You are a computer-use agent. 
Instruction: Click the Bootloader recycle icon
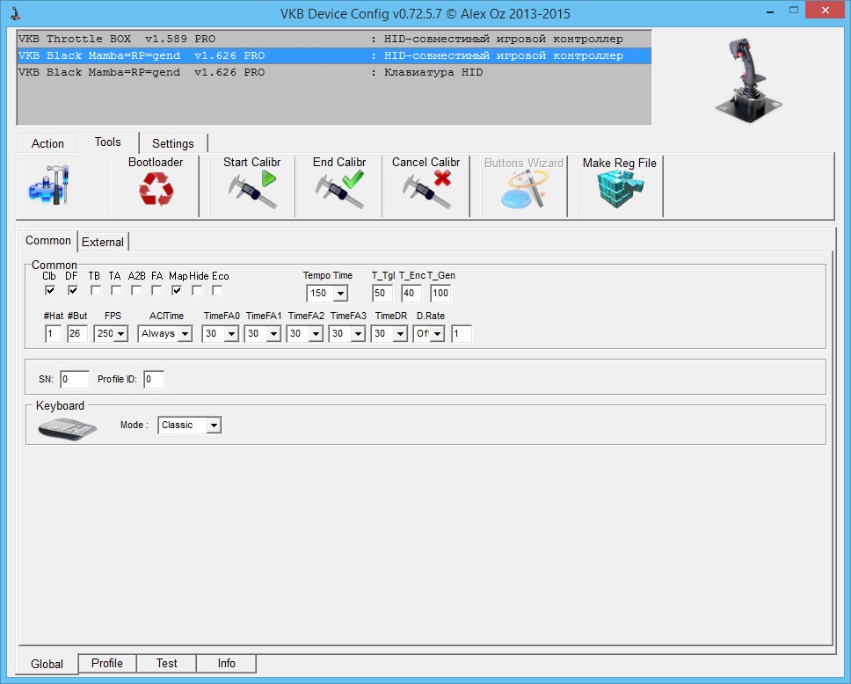pyautogui.click(x=156, y=189)
